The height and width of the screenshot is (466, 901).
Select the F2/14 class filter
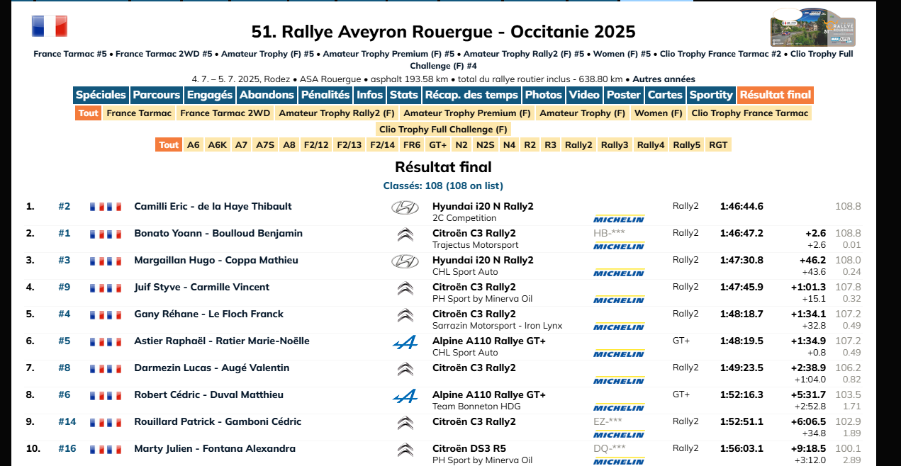383,145
